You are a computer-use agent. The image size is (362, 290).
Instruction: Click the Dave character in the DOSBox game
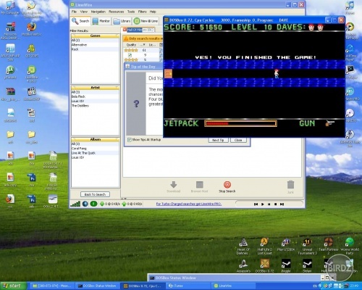[x=277, y=74]
